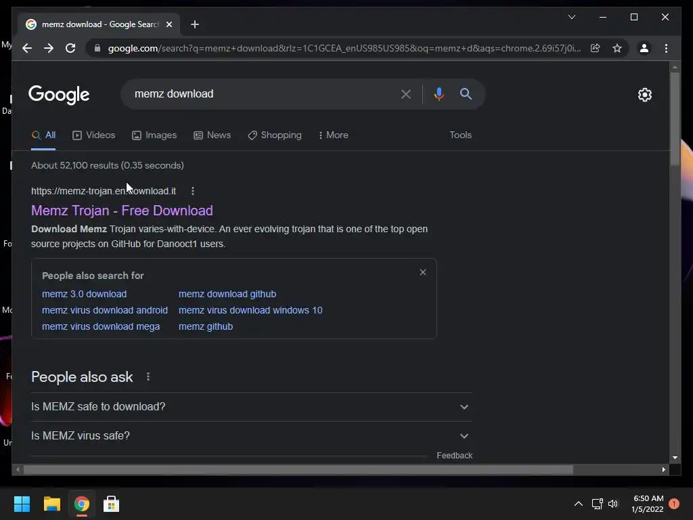The height and width of the screenshot is (520, 693).
Task: Clear the search box text
Action: [x=406, y=93]
